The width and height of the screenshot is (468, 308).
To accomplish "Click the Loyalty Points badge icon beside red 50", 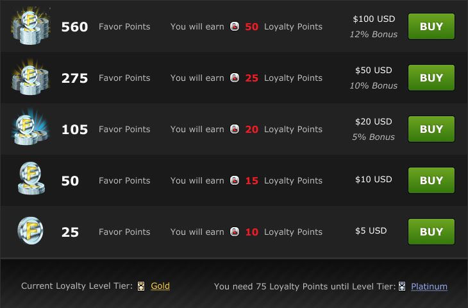I will [x=235, y=26].
